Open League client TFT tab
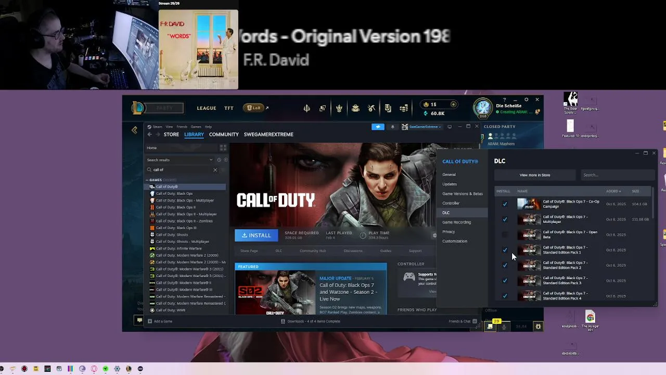 pyautogui.click(x=229, y=108)
